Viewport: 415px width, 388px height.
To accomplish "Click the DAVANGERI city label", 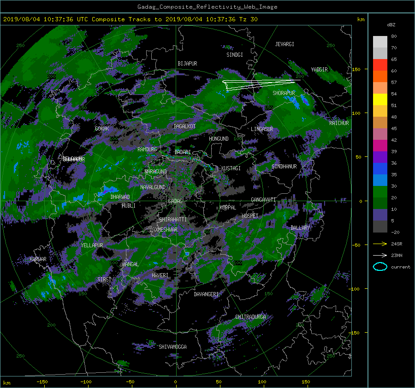I will [206, 294].
